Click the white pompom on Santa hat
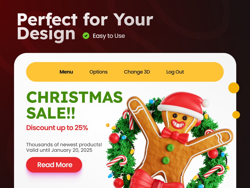Viewport: 250px width, 188px height. point(206,103)
